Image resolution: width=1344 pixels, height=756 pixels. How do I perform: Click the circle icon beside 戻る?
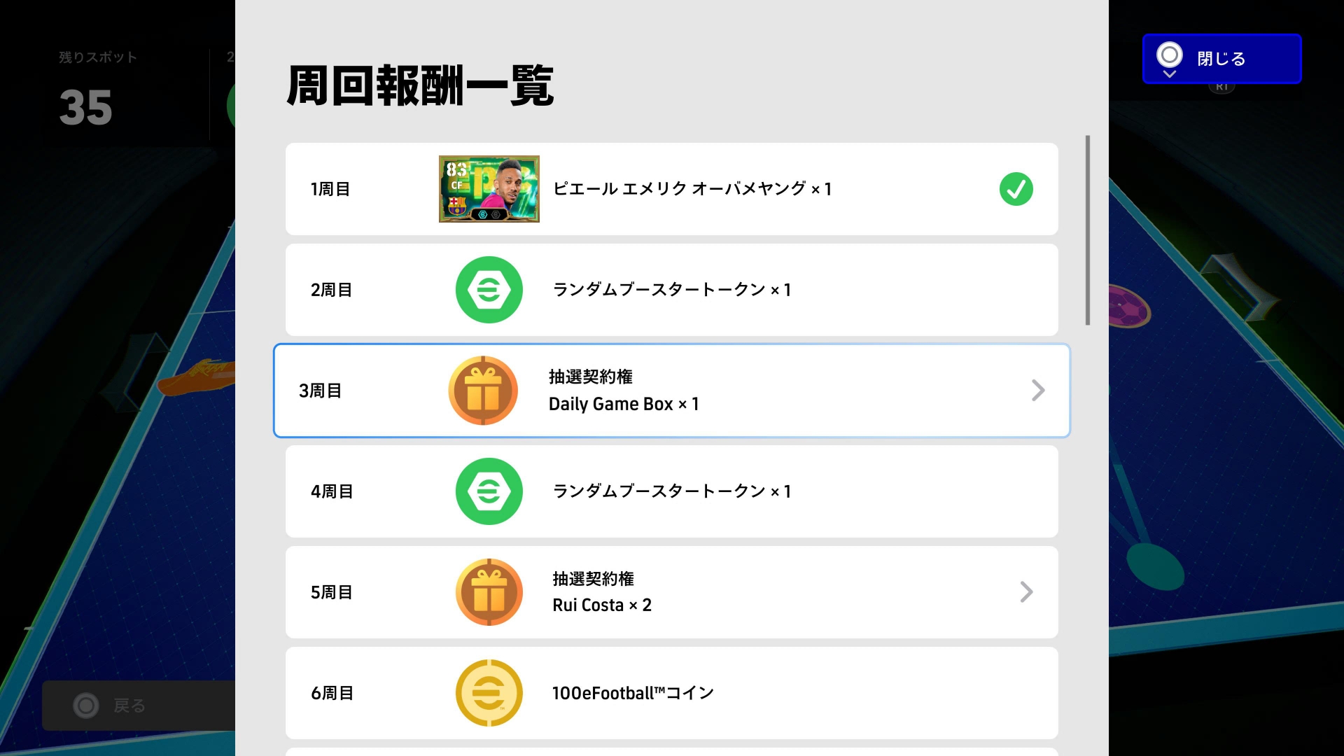(x=86, y=706)
